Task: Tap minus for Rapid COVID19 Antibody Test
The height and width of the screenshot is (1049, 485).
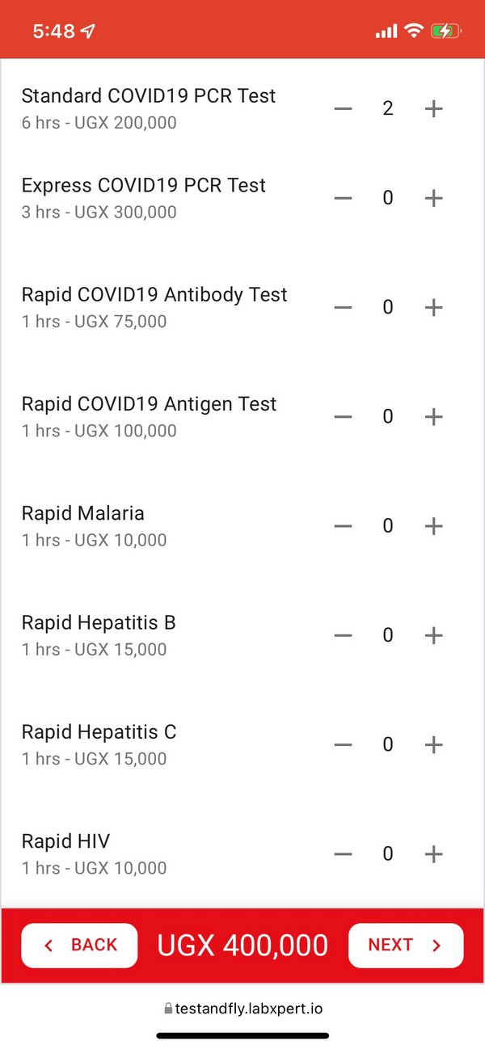Action: (x=343, y=307)
